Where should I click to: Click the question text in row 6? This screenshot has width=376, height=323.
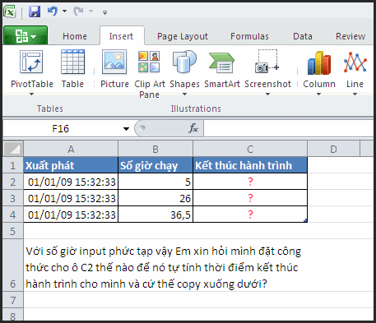[164, 267]
